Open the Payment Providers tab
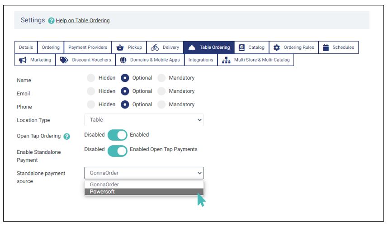The image size is (388, 227). click(88, 47)
